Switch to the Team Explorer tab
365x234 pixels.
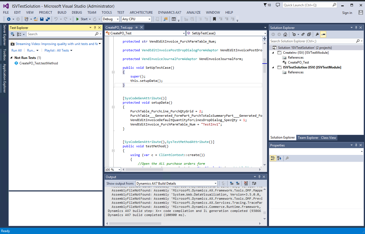tap(308, 138)
